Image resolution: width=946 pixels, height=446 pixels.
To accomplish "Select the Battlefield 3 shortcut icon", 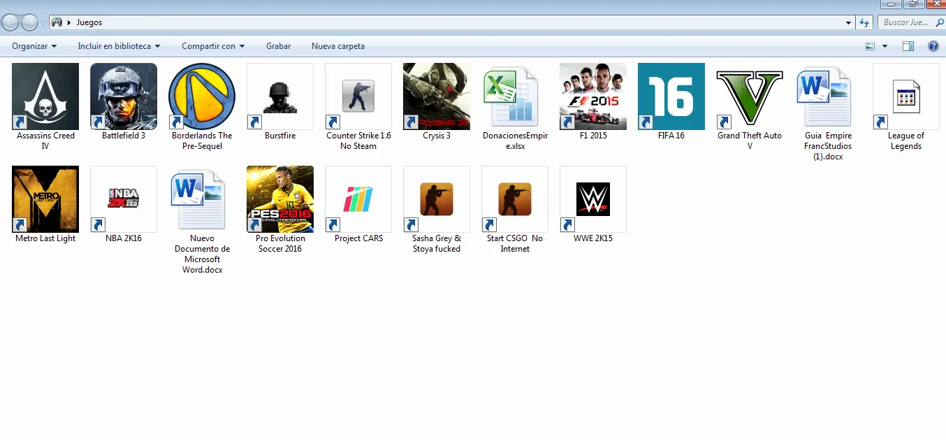I will click(124, 96).
